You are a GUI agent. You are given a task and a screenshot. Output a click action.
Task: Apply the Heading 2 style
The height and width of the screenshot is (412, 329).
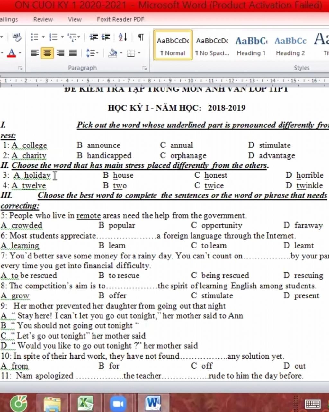tap(290, 45)
